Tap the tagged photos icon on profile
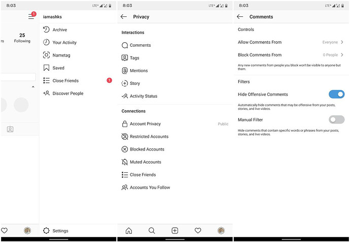This screenshot has height=242, width=350. point(10,129)
